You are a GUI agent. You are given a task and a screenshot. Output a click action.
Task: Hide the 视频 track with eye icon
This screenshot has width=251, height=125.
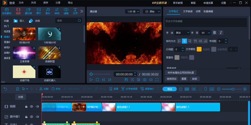tap(32, 107)
